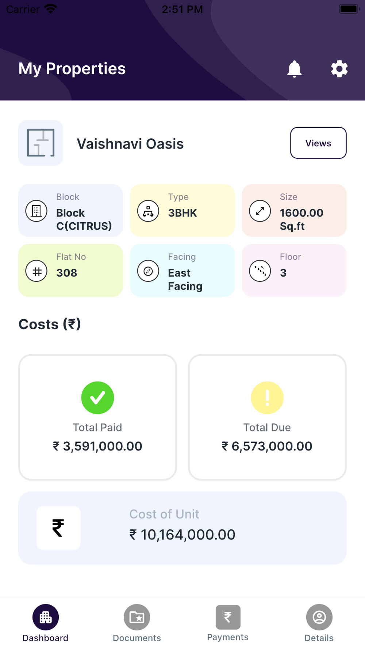Tap the green Total Paid checkmark
The width and height of the screenshot is (365, 649).
pyautogui.click(x=97, y=398)
